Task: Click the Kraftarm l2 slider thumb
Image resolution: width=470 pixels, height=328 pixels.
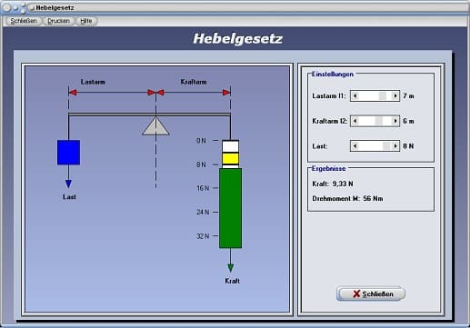Action: (379, 121)
